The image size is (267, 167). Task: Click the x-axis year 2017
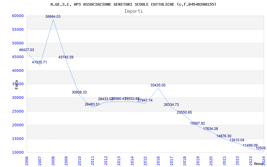[x=172, y=160]
